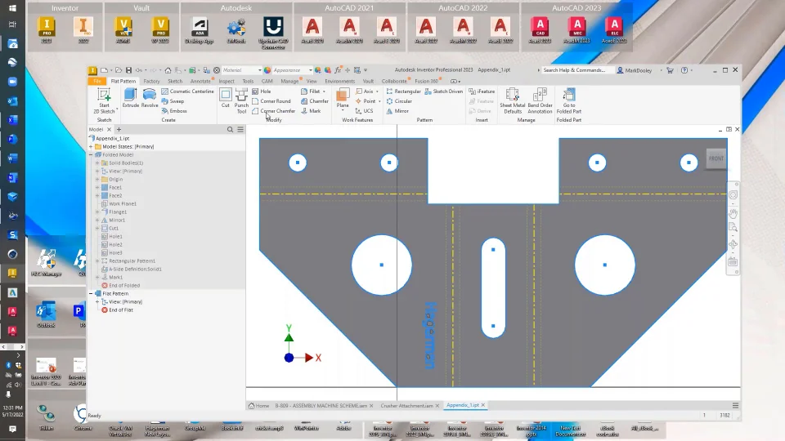Viewport: 785px width, 441px height.
Task: Click in Search Help & Commands field
Action: (x=576, y=70)
